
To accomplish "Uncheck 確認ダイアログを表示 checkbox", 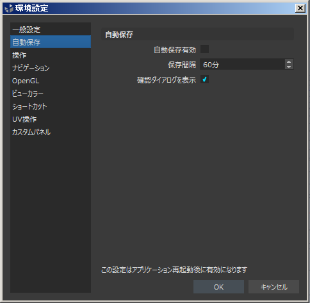I will (204, 79).
